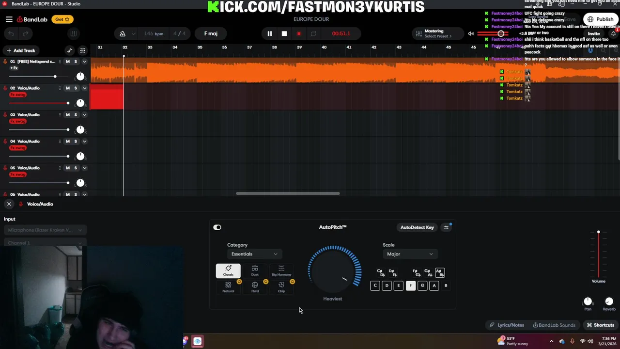620x349 pixels.
Task: Select the Third AutoPitch effect
Action: point(255,287)
